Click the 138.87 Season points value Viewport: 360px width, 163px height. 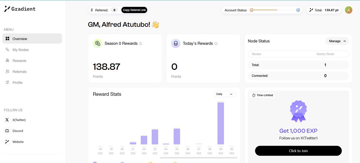[106, 67]
